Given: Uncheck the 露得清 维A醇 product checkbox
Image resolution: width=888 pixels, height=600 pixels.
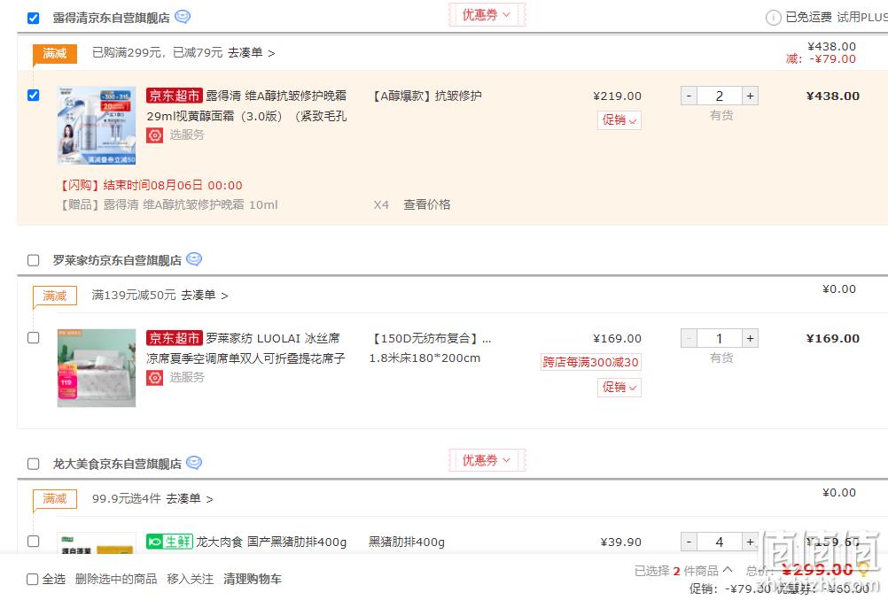Looking at the screenshot, I should (x=34, y=95).
